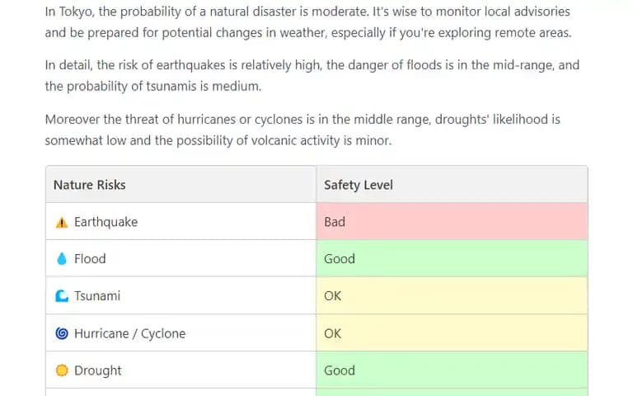Viewport: 633px width, 396px height.
Task: Click the Flood row label
Action: click(x=90, y=258)
